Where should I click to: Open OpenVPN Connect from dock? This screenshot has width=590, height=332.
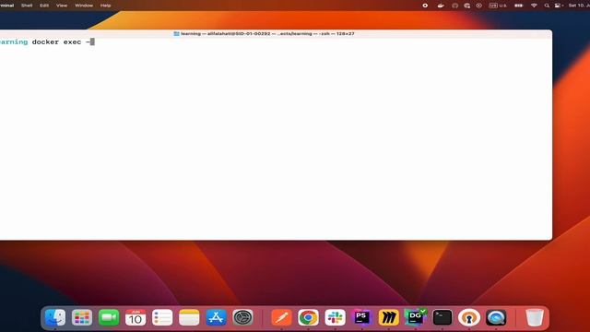(x=469, y=317)
